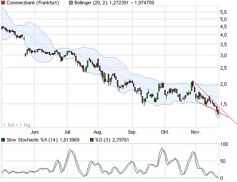Click the '4,5' price axis value

(x=224, y=27)
